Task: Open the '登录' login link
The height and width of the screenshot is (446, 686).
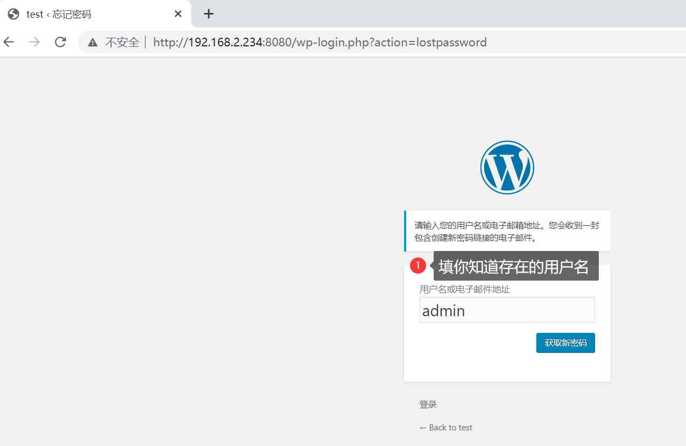Action: pyautogui.click(x=428, y=404)
